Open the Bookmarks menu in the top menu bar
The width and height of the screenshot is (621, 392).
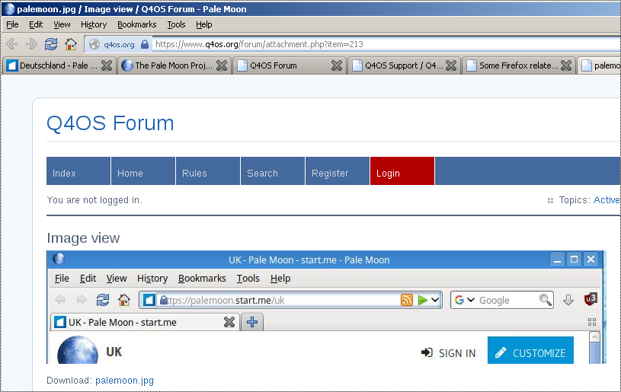pos(136,24)
